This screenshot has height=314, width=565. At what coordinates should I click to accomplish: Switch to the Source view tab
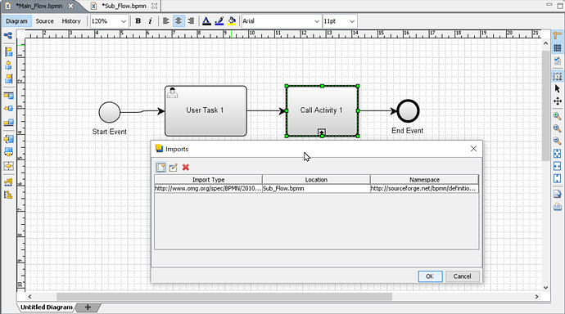[45, 21]
